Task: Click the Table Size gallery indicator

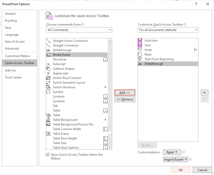Action: [x=105, y=143]
